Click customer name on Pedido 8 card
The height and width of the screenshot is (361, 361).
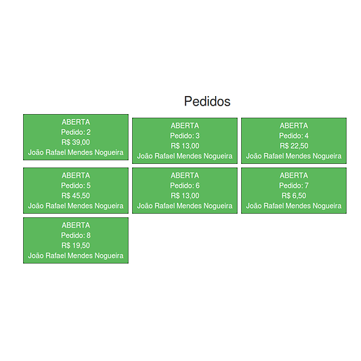pos(76,256)
